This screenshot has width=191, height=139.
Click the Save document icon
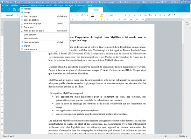[x=15, y=10]
